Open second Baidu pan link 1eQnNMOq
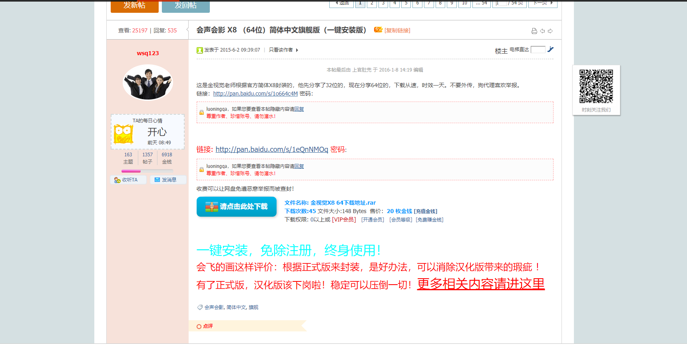This screenshot has height=345, width=687. (x=272, y=150)
